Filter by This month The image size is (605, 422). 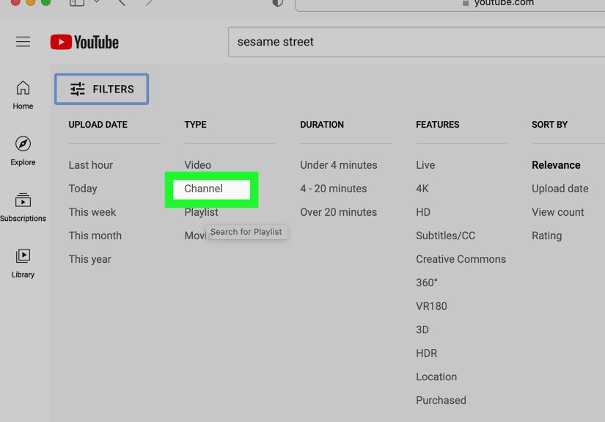coord(95,236)
